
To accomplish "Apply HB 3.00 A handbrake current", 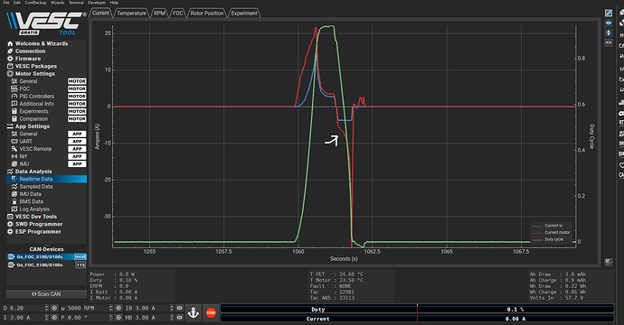I will coord(179,318).
